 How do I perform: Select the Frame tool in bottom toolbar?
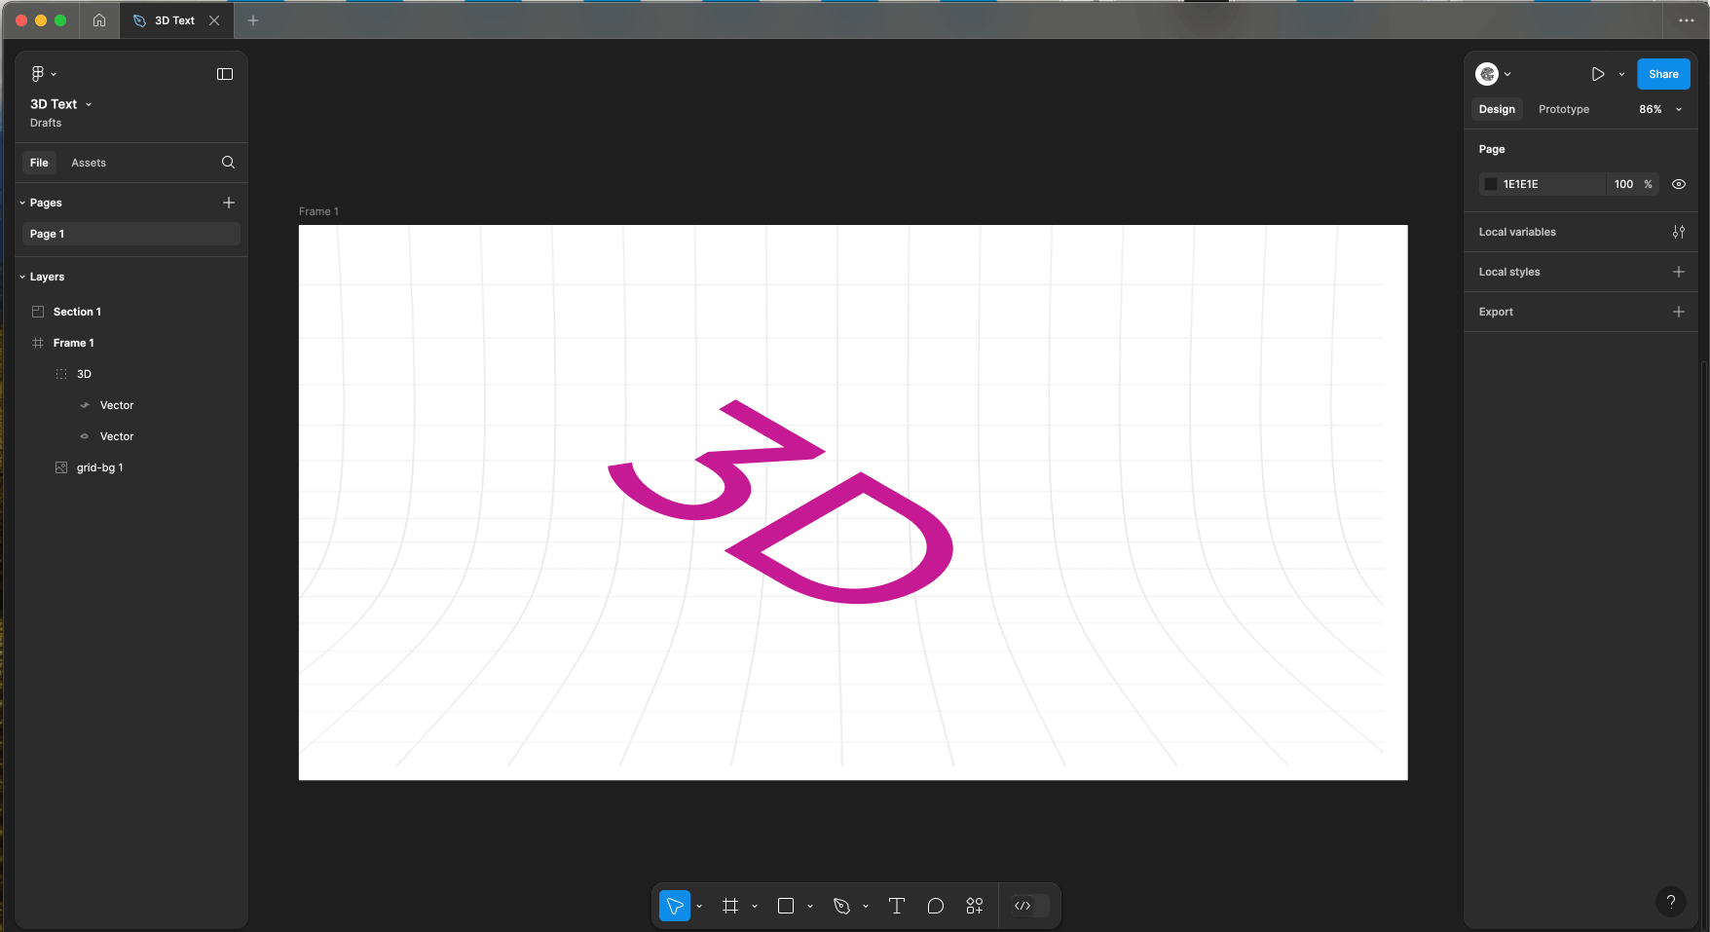tap(730, 906)
